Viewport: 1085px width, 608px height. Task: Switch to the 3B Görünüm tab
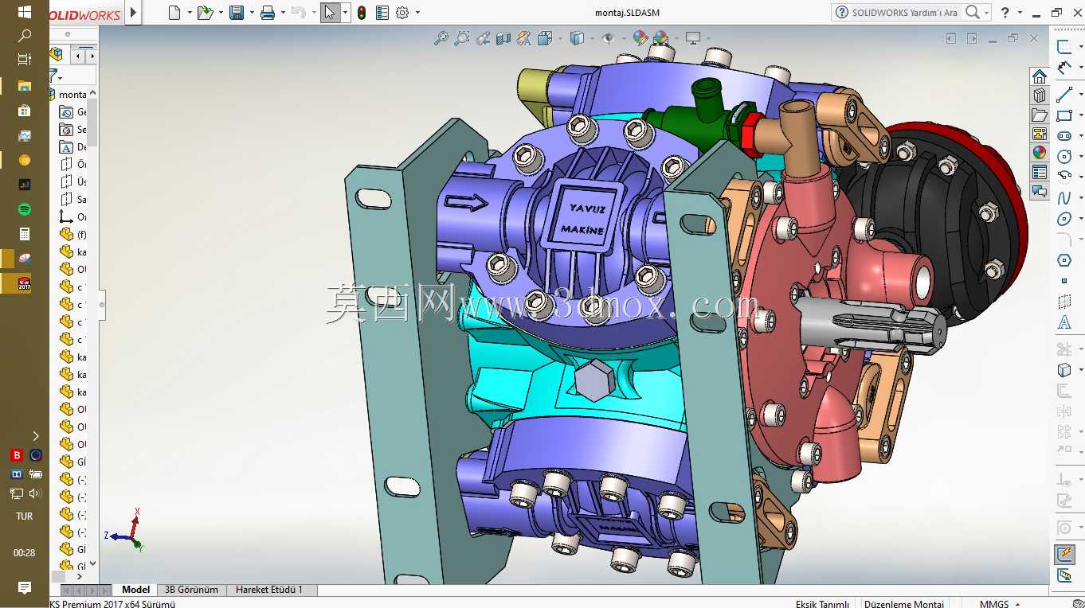191,590
